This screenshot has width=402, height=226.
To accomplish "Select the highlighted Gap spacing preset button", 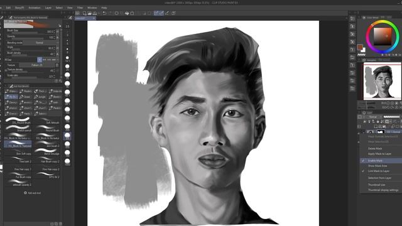I will pos(40,60).
